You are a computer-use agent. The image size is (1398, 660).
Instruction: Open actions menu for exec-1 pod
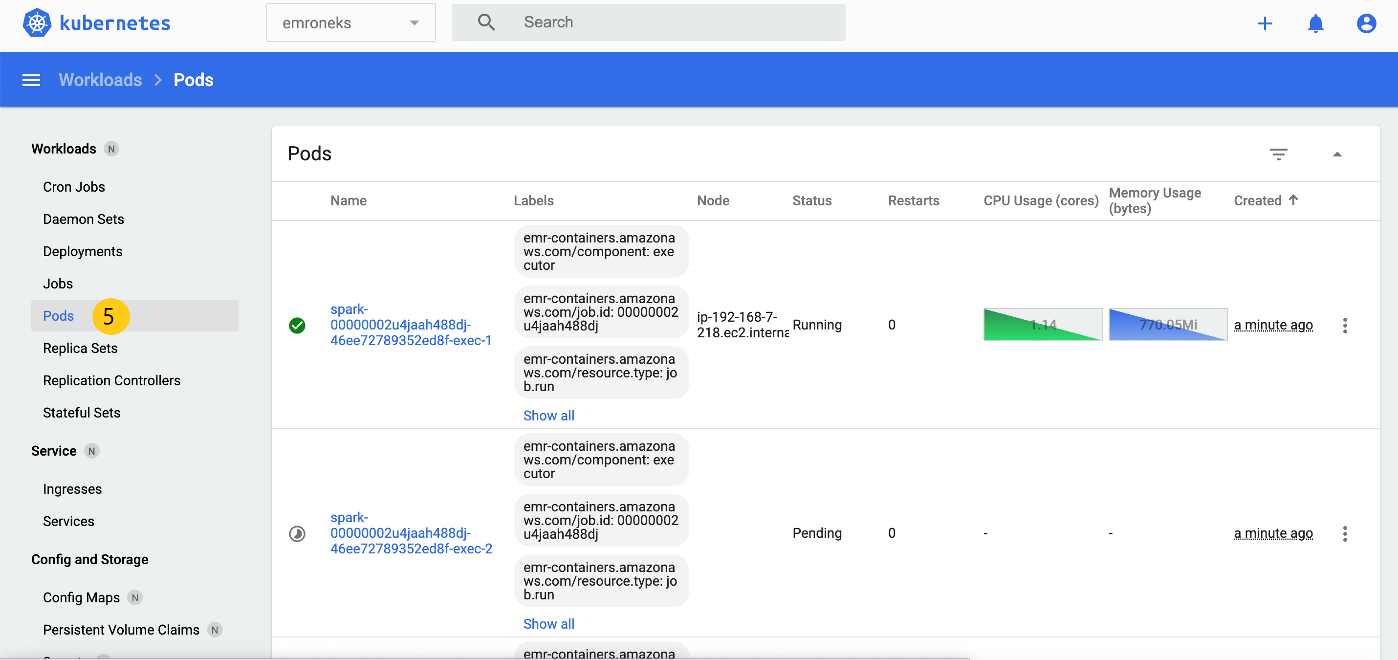coord(1345,325)
